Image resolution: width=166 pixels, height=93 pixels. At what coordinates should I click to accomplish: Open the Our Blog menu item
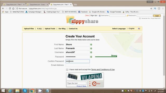coord(62,29)
